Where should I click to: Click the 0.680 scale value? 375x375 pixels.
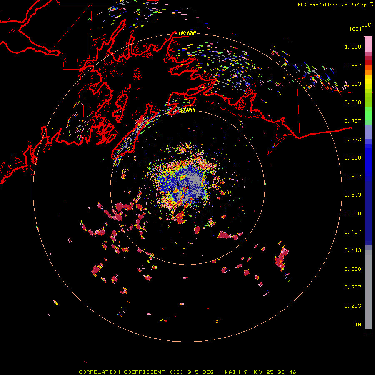353,158
